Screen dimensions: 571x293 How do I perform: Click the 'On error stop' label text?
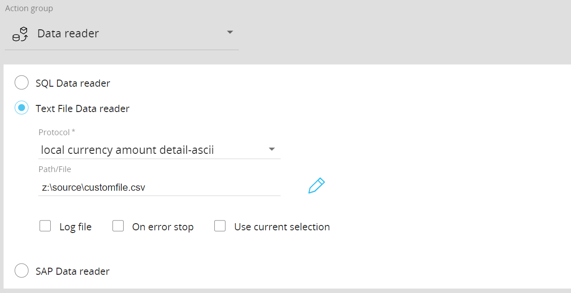pyautogui.click(x=163, y=227)
